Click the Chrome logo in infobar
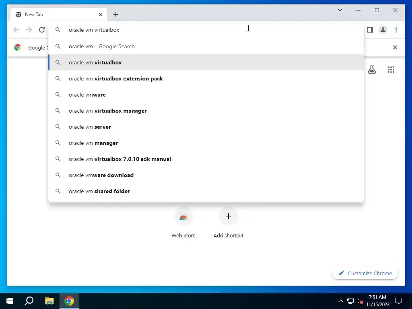This screenshot has width=412, height=309. [18, 47]
